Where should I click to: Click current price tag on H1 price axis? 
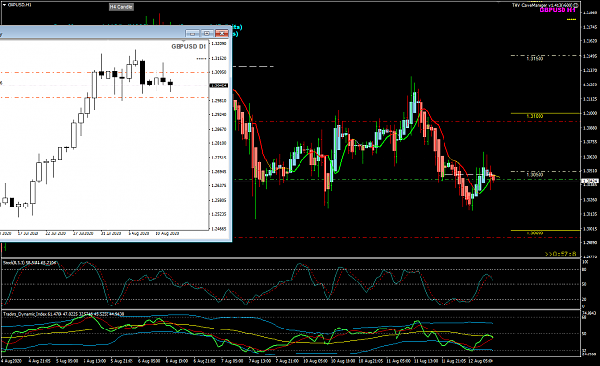[x=589, y=181]
